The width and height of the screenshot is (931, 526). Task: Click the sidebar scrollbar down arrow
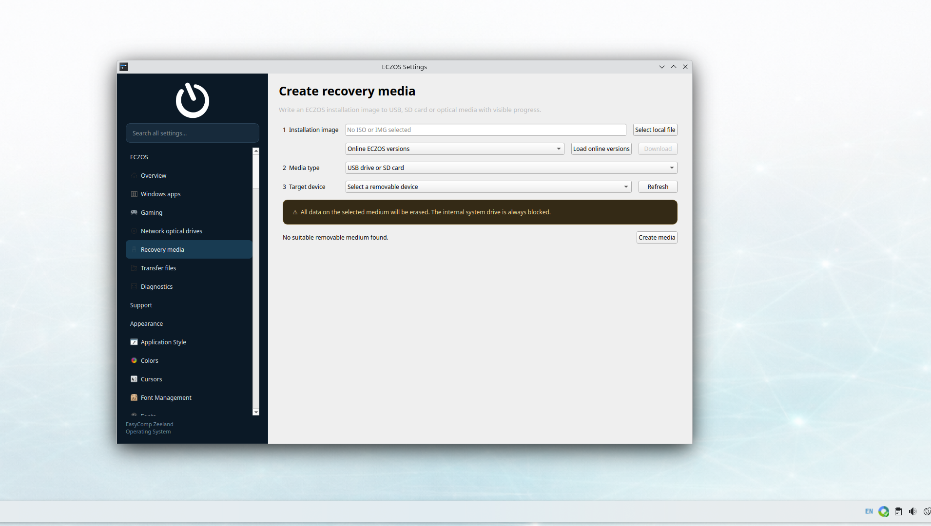(256, 412)
